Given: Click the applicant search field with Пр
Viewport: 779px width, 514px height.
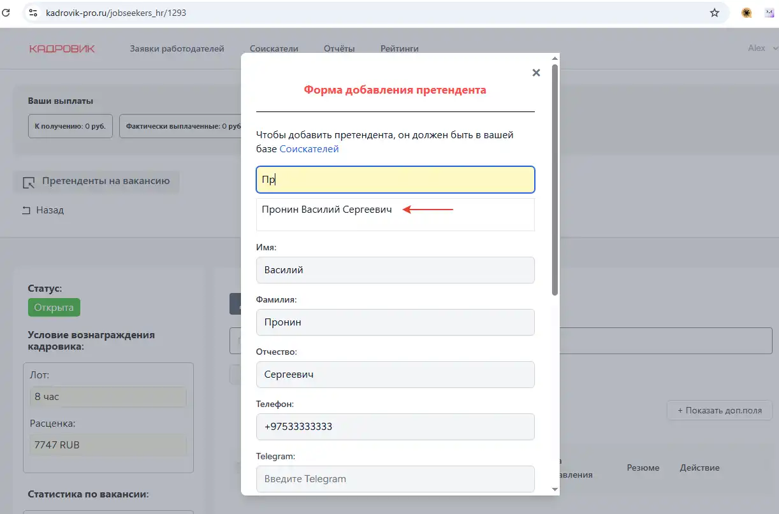Looking at the screenshot, I should click(x=395, y=180).
